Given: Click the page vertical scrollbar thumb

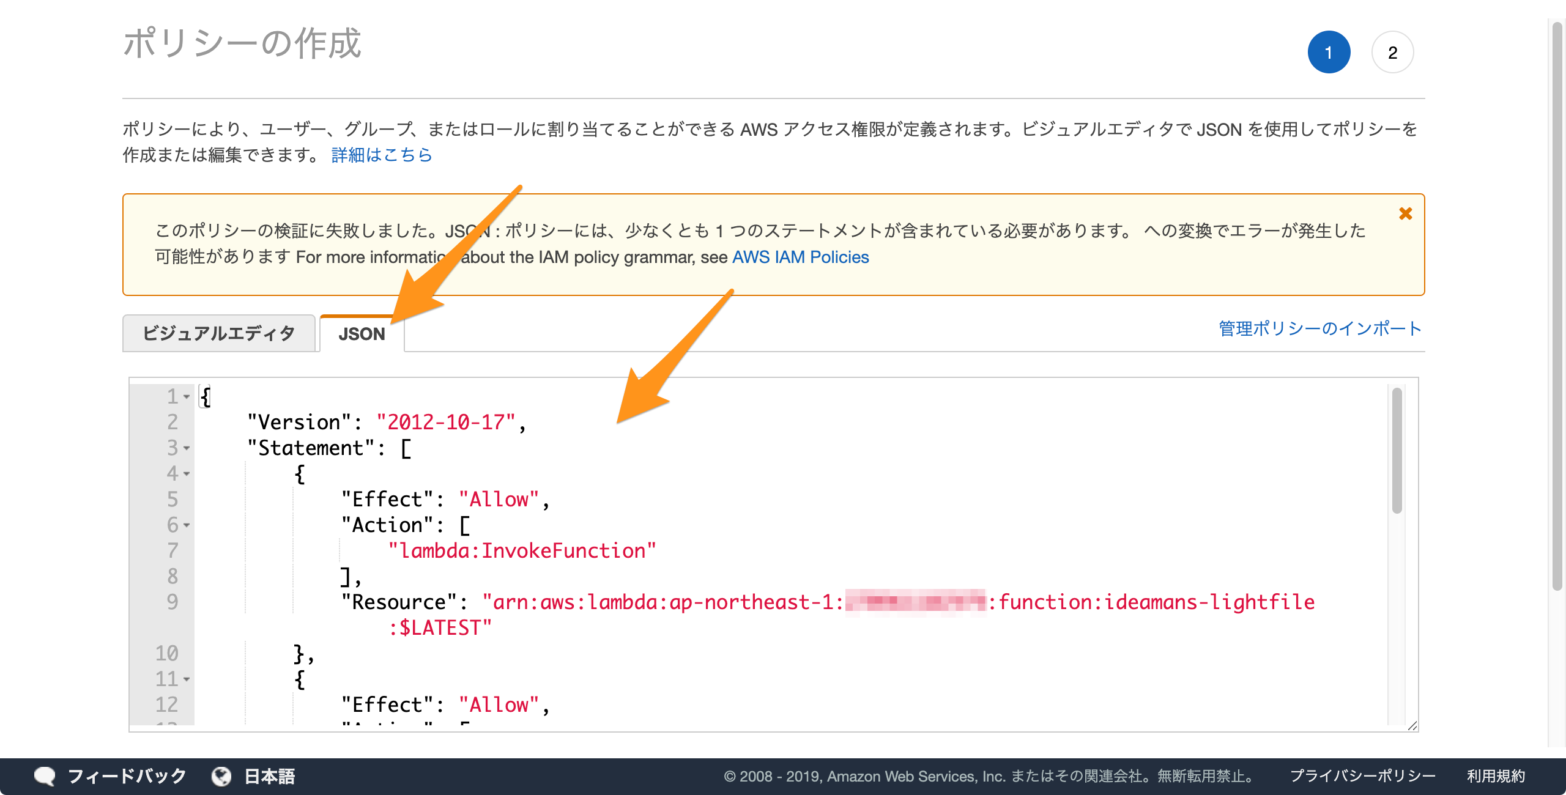Looking at the screenshot, I should [1557, 306].
